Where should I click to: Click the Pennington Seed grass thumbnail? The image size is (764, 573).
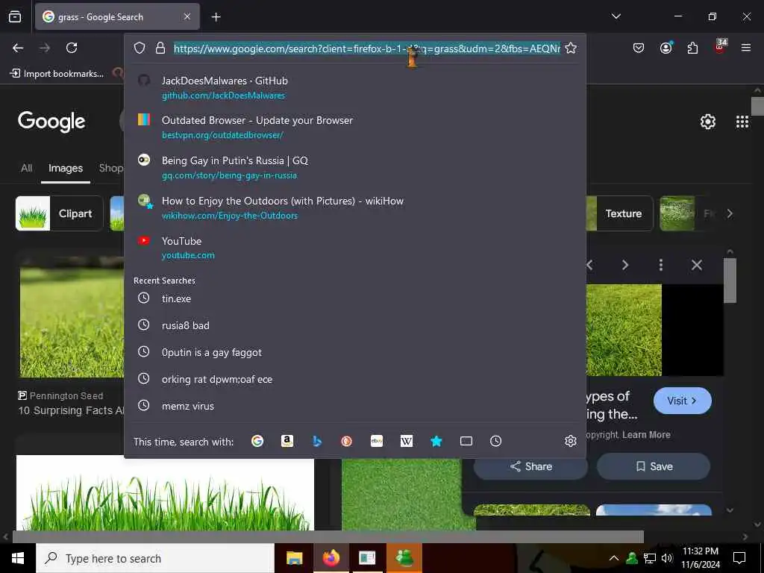pyautogui.click(x=71, y=316)
